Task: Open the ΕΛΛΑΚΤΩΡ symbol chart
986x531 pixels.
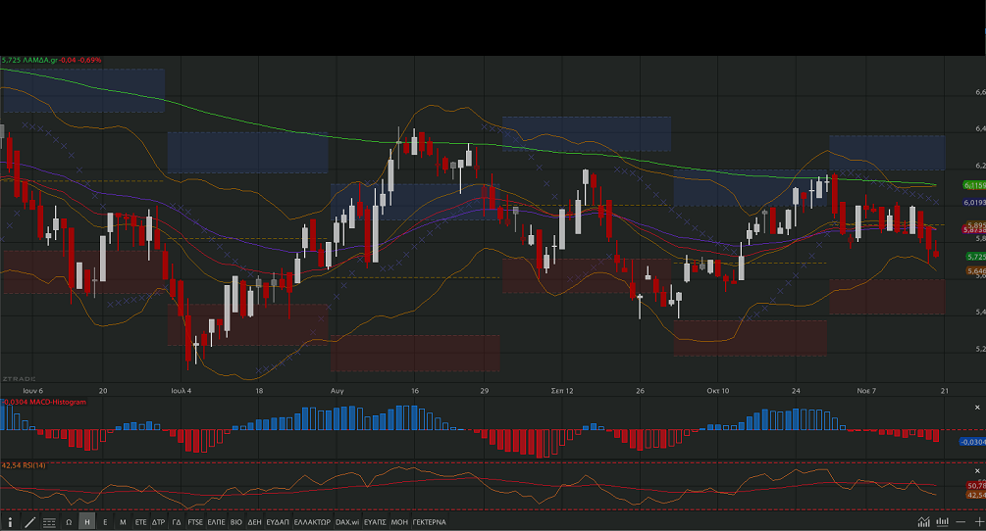Action: (x=312, y=522)
